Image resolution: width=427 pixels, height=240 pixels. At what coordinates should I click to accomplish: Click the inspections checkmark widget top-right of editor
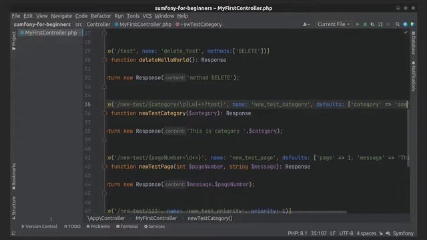click(406, 33)
